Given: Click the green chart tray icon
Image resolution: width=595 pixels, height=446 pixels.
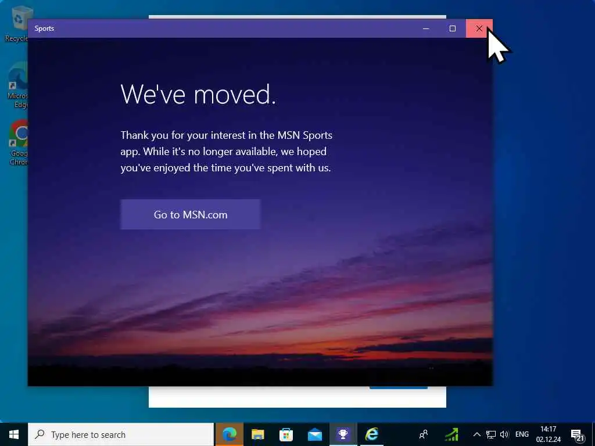Looking at the screenshot, I should [451, 434].
